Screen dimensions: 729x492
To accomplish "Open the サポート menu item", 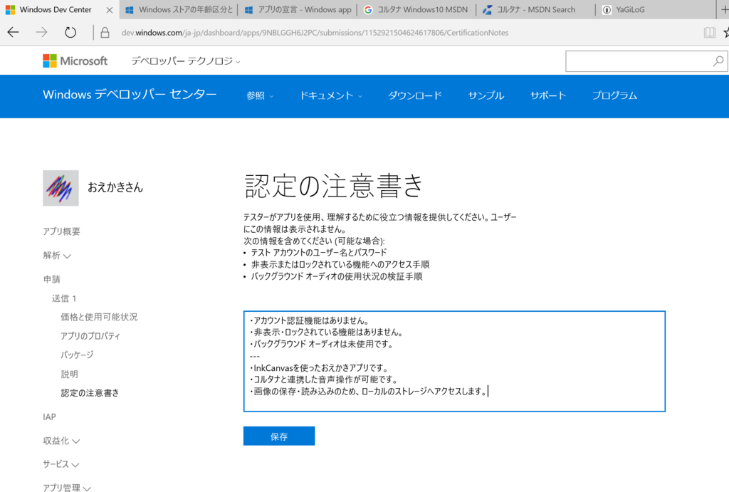I will pyautogui.click(x=548, y=96).
